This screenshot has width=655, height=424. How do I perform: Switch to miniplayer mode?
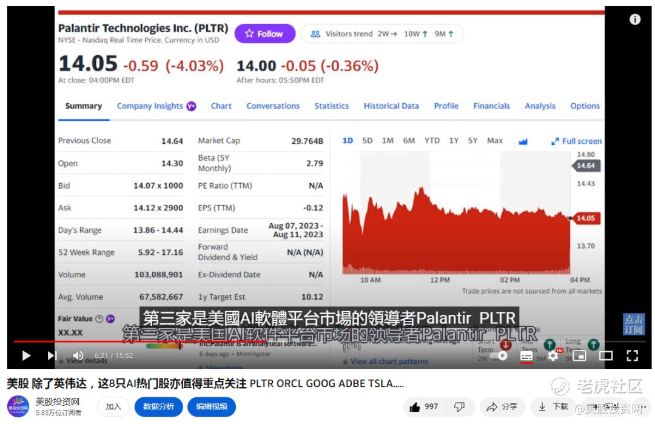(579, 356)
